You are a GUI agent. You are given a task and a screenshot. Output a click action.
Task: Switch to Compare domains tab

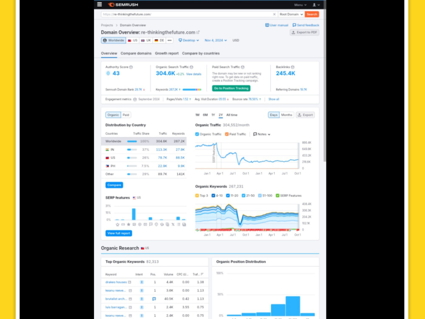coord(136,54)
